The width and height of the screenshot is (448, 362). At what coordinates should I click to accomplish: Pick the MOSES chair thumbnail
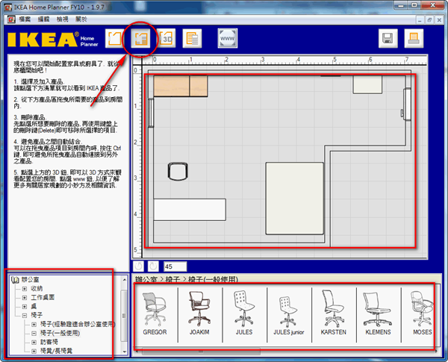423,313
